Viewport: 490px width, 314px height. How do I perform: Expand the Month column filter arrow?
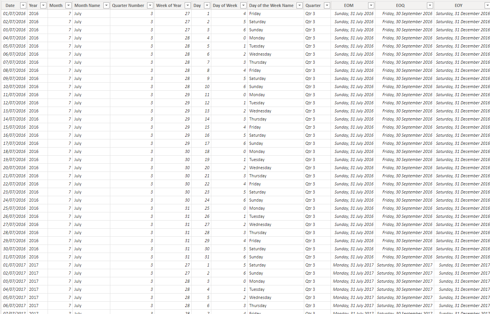[68, 5]
